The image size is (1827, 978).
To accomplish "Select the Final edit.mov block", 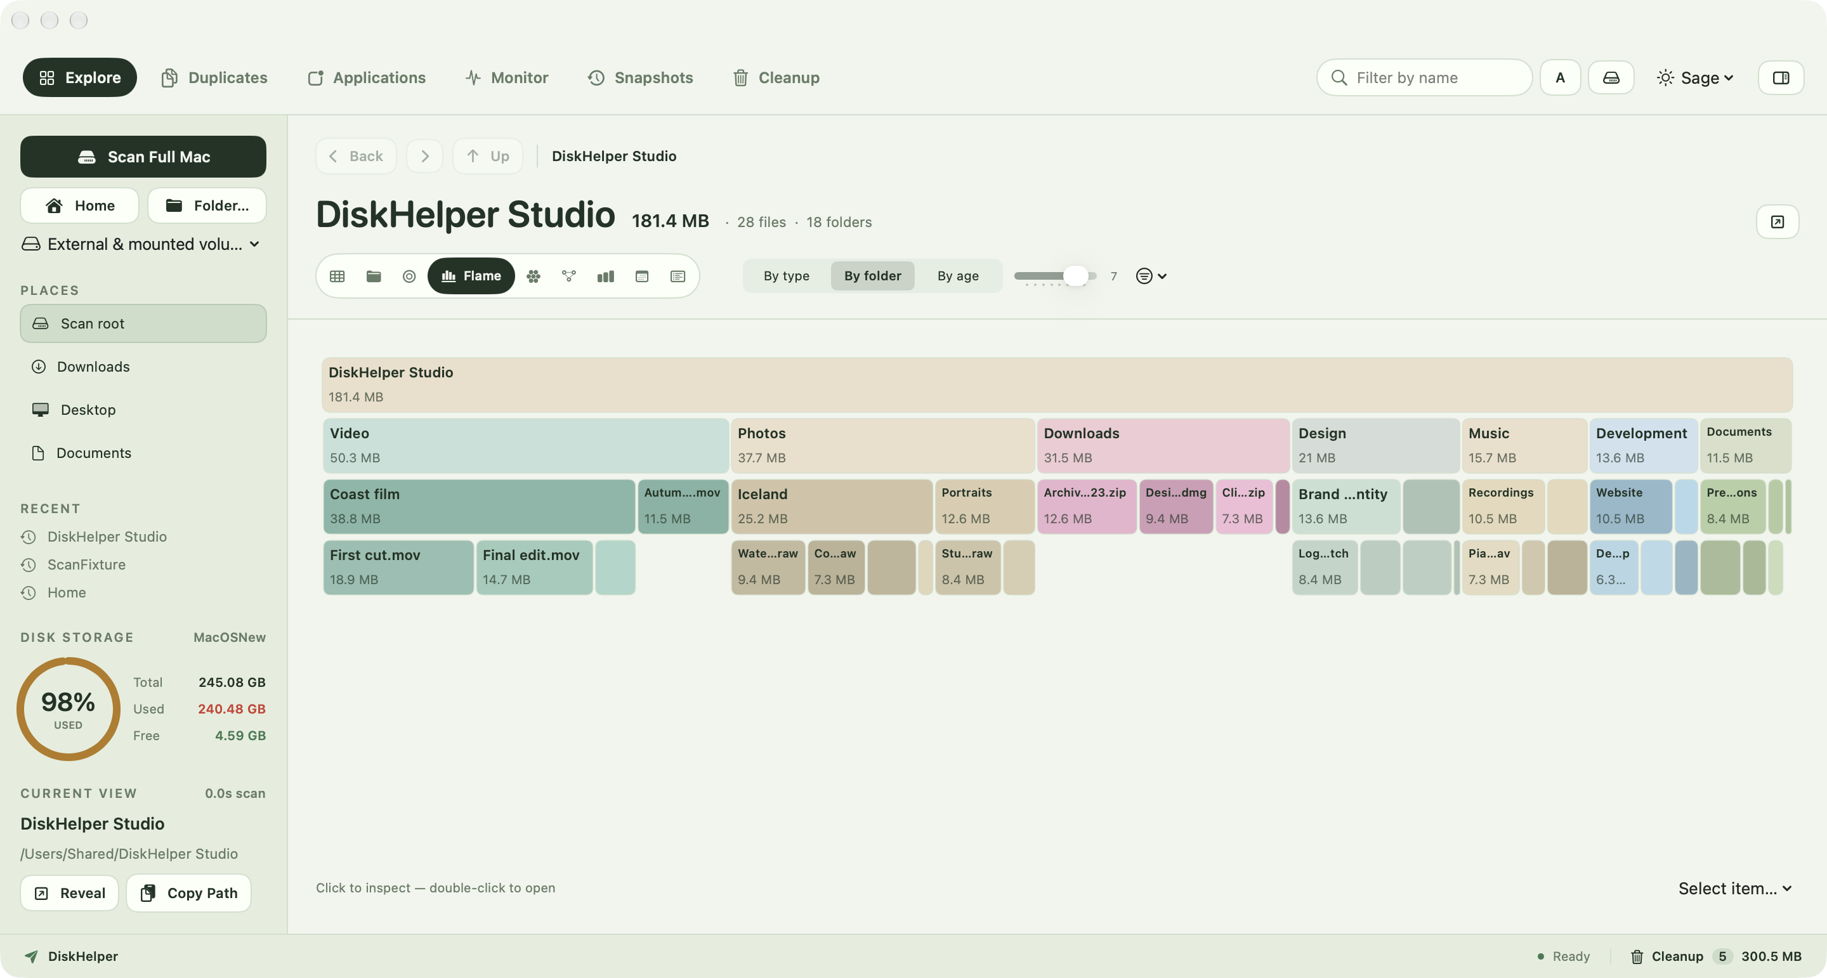I will pos(535,568).
